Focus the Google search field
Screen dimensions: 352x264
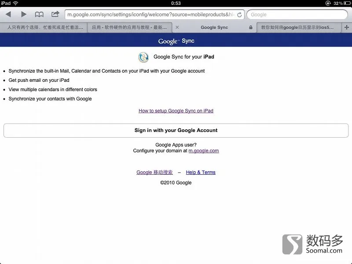pos(297,15)
